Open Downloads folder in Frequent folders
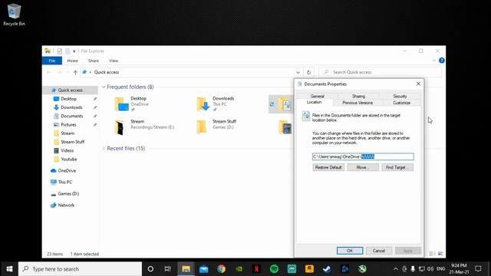 click(216, 104)
